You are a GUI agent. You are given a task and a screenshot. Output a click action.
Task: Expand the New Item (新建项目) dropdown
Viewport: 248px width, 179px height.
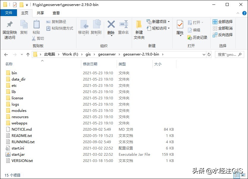(x=169, y=21)
